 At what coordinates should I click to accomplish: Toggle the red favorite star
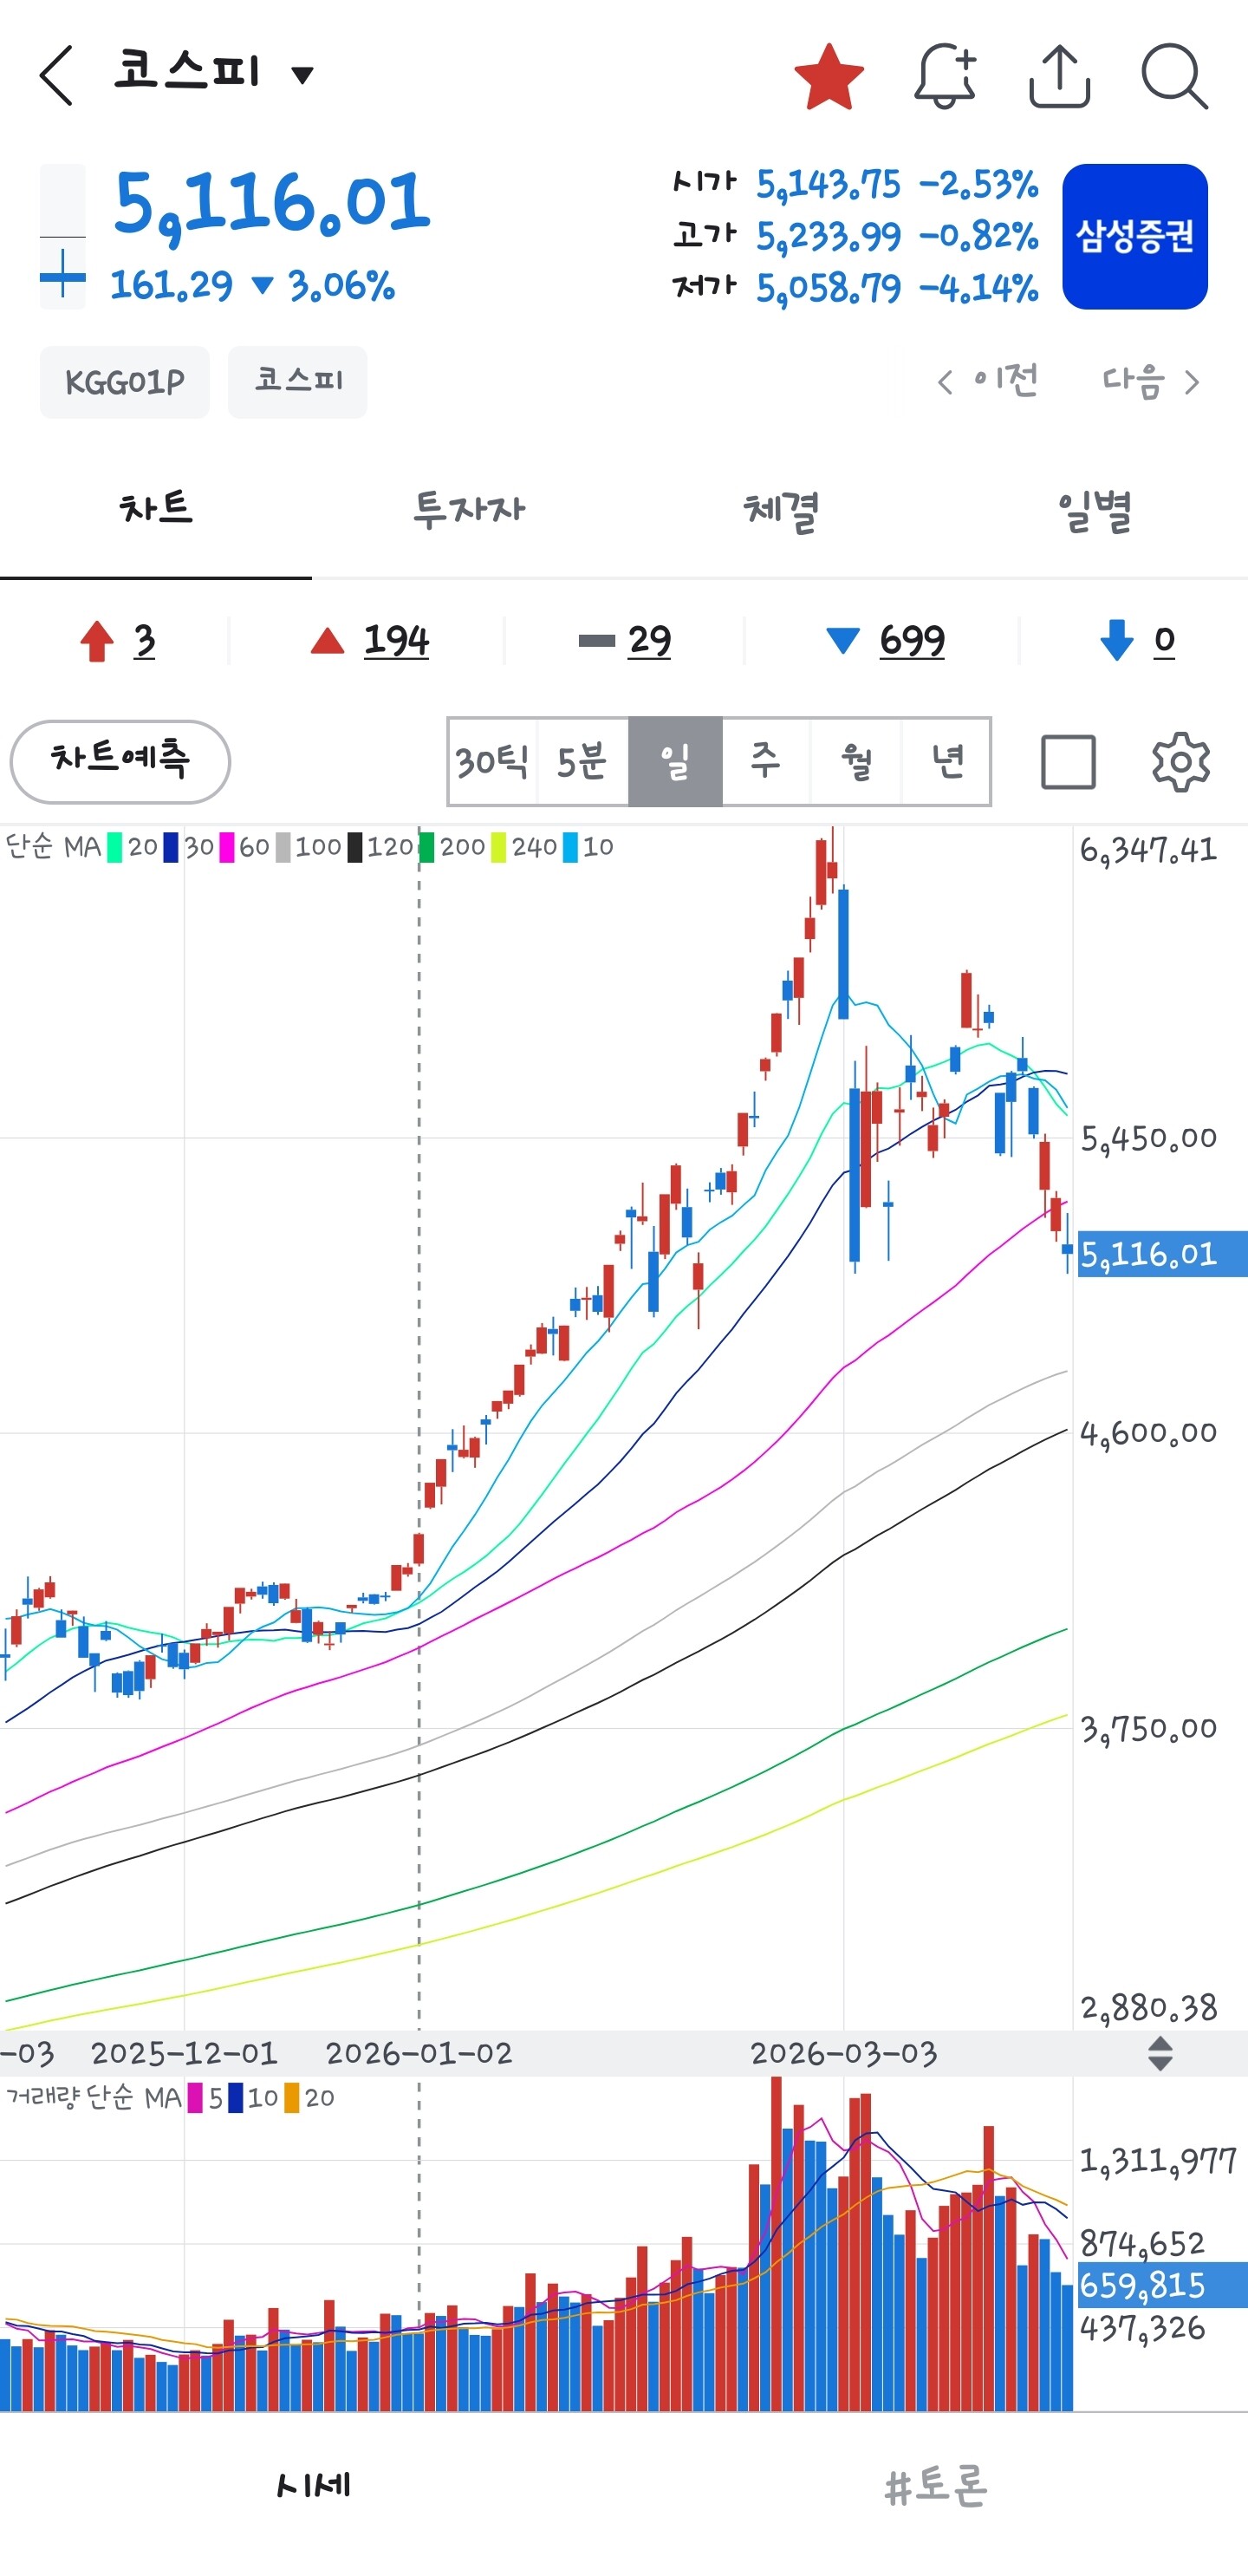point(829,76)
